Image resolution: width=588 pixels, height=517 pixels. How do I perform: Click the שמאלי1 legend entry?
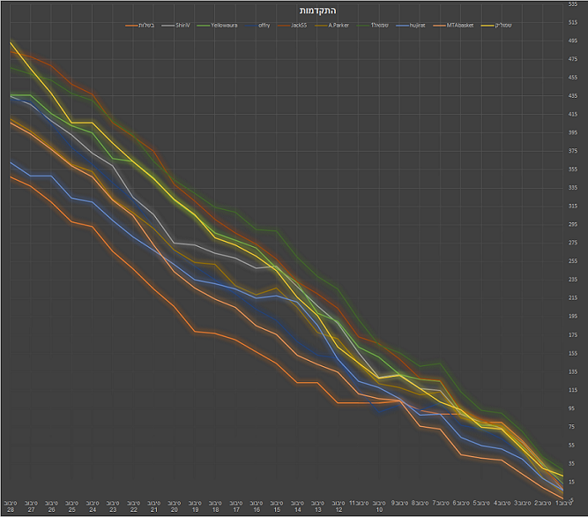[373, 26]
